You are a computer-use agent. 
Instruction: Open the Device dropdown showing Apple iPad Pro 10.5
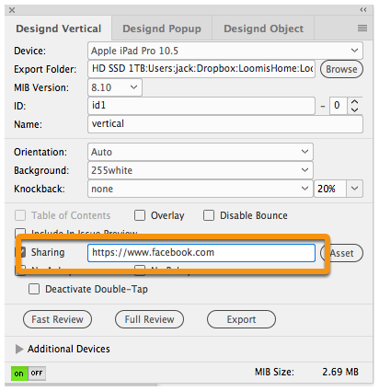click(x=225, y=51)
